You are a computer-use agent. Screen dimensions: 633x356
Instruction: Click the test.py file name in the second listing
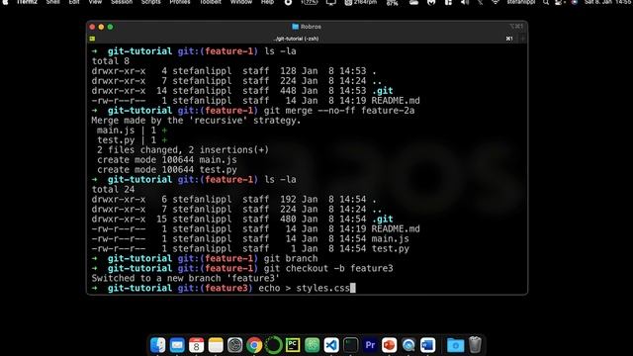pyautogui.click(x=390, y=248)
